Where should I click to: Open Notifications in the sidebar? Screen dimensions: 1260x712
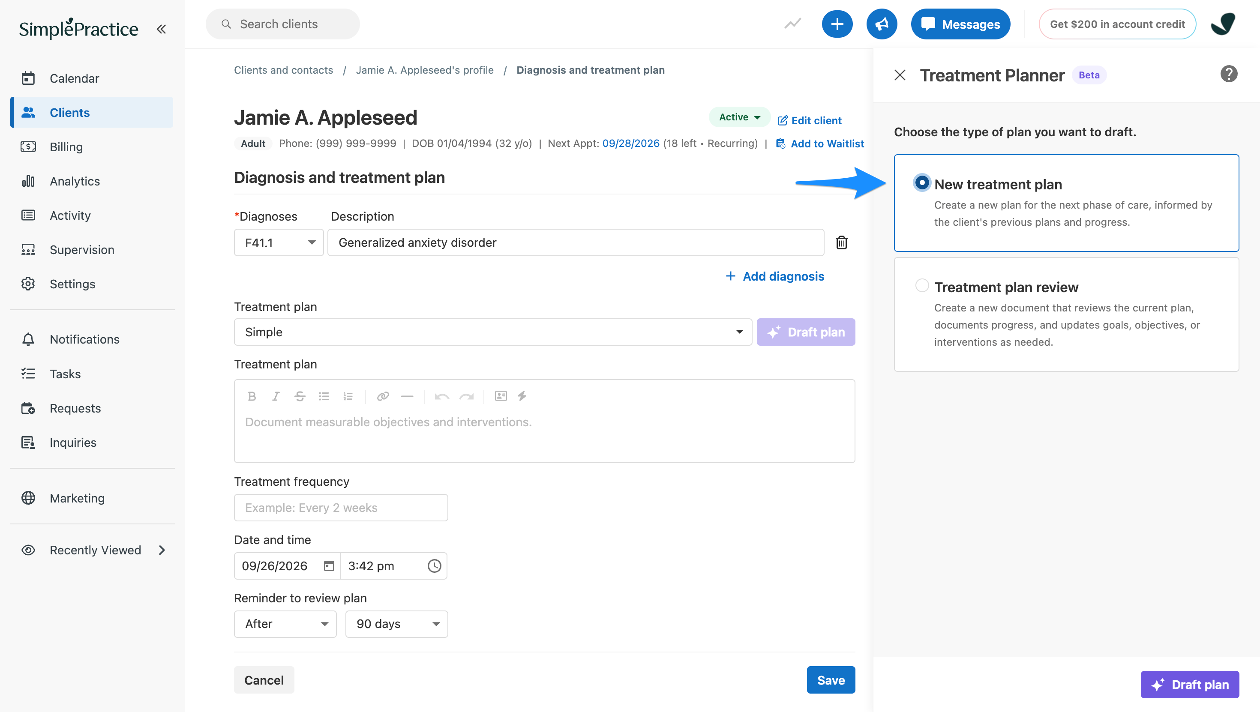click(x=92, y=339)
